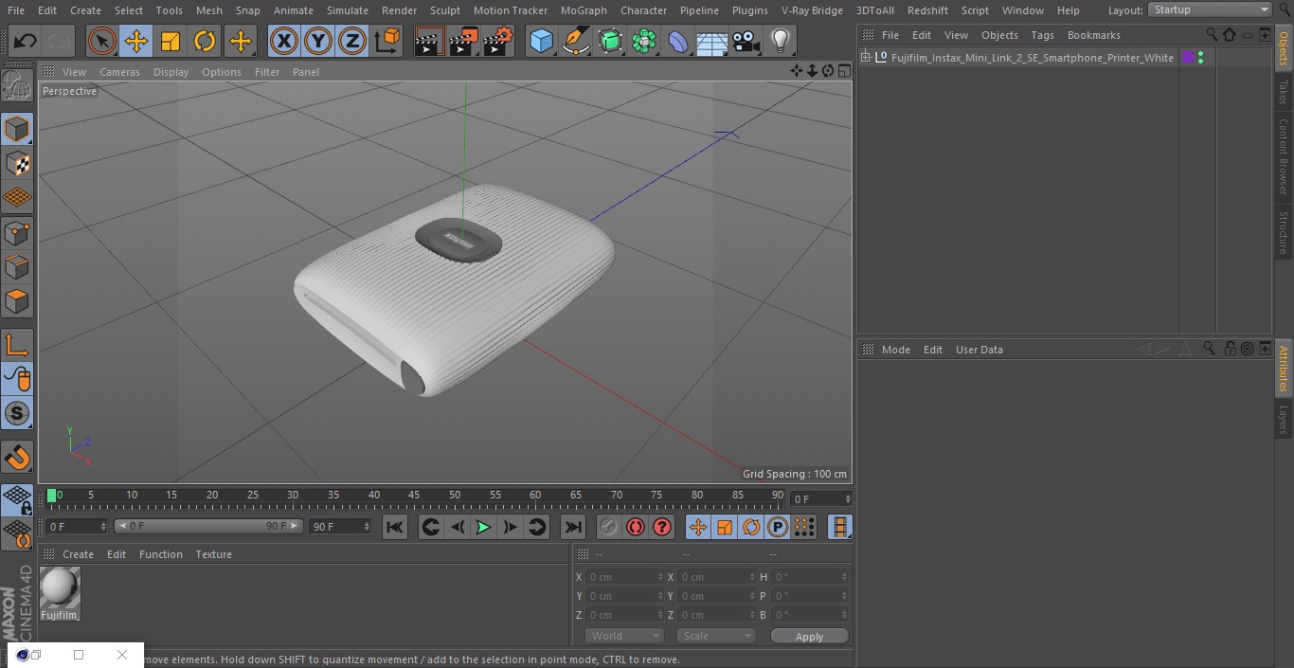This screenshot has height=668, width=1294.
Task: Open viewport Cameras menu
Action: [119, 72]
